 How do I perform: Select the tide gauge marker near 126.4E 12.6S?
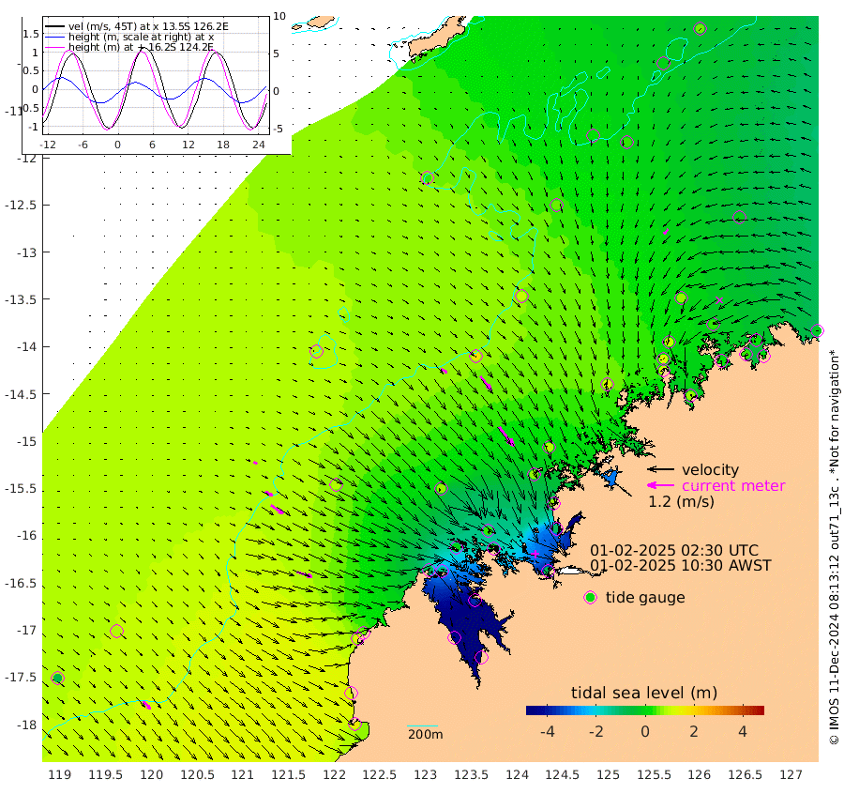[740, 217]
